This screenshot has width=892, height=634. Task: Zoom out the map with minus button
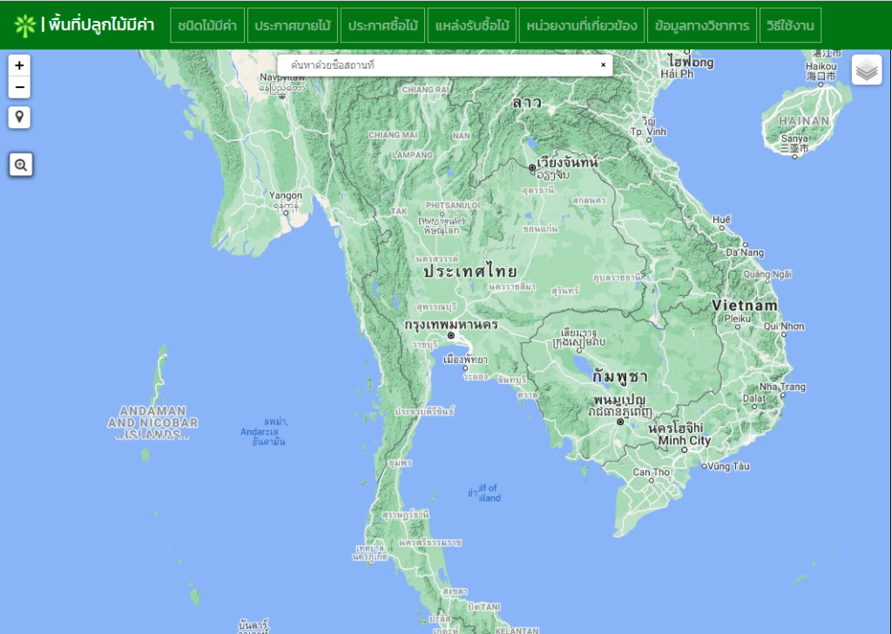[x=19, y=87]
